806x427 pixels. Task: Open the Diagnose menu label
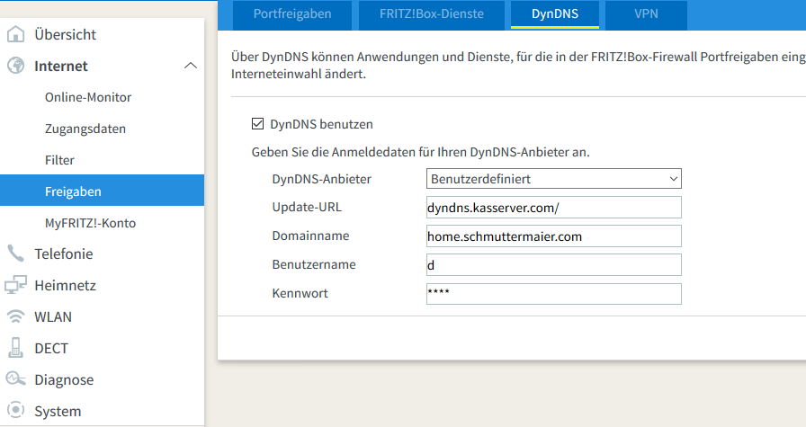tap(64, 379)
